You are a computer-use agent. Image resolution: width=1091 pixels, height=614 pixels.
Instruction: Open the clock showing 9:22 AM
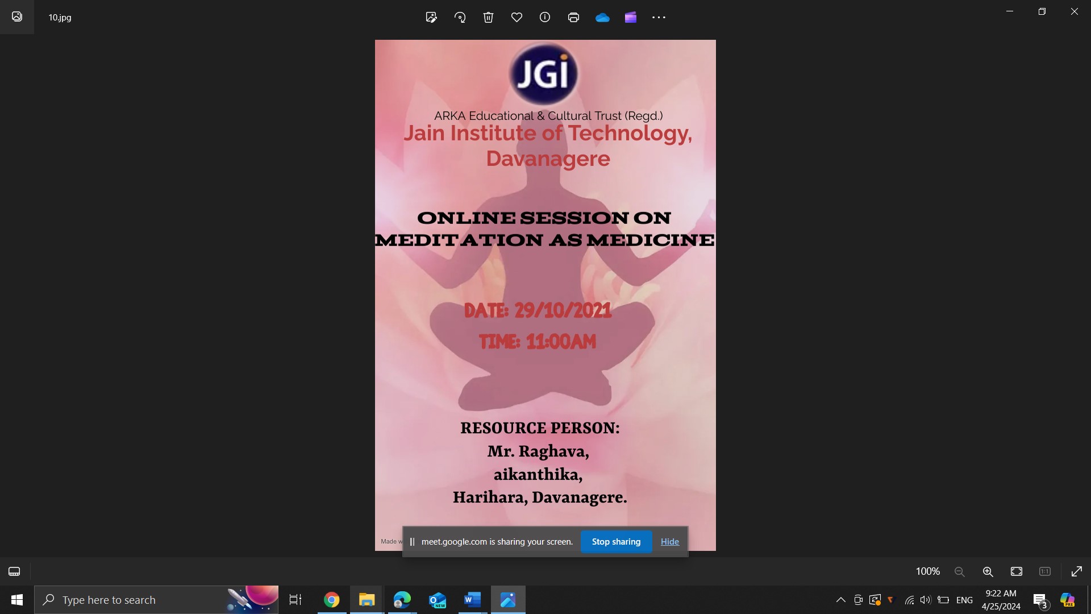1001,600
